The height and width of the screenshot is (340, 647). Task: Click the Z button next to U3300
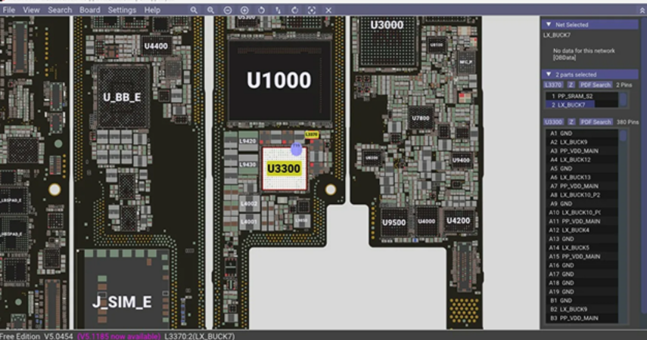tap(571, 122)
